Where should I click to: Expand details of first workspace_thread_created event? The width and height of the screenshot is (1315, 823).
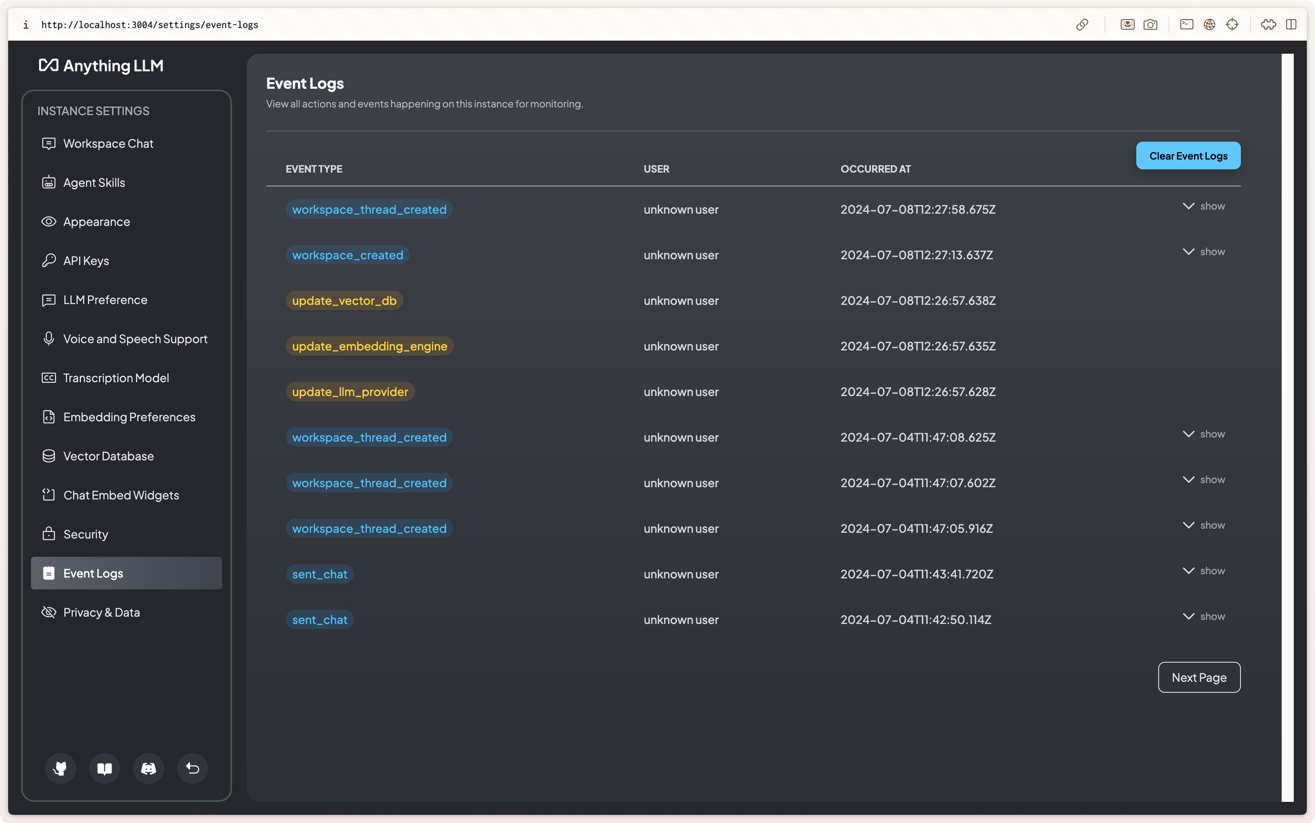point(1204,206)
